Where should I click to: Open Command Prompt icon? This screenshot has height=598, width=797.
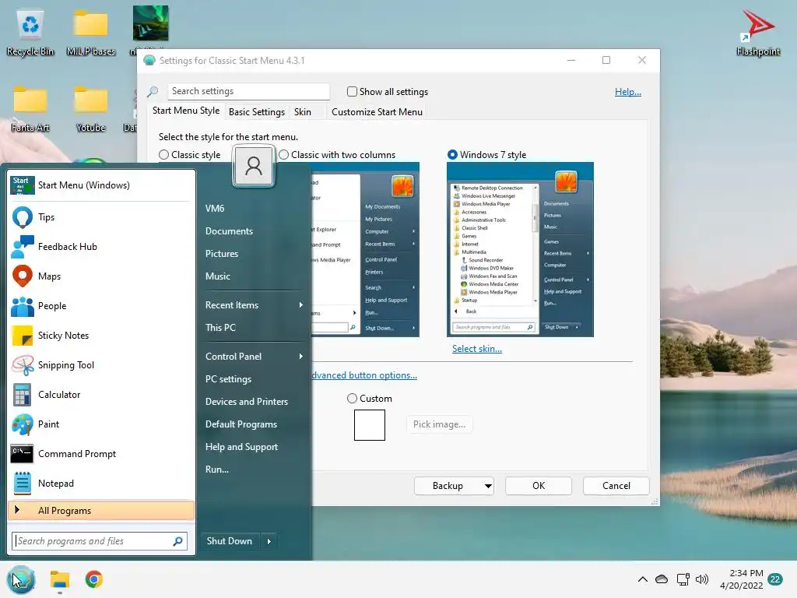23,454
